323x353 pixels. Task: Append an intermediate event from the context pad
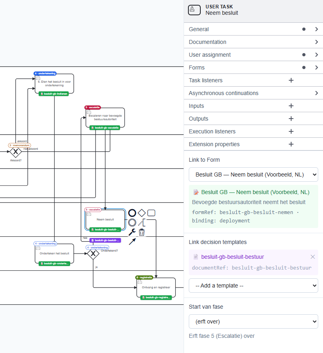(132, 222)
